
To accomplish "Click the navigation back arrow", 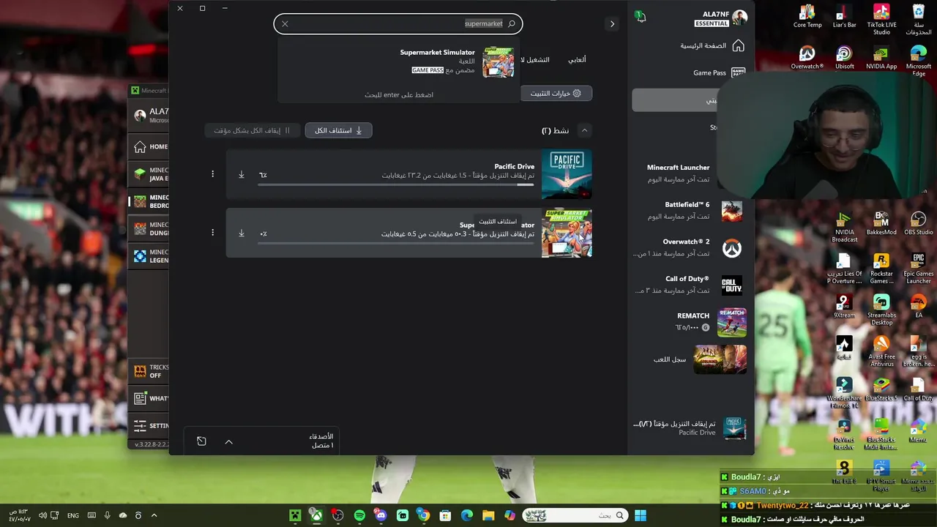I will (x=612, y=24).
